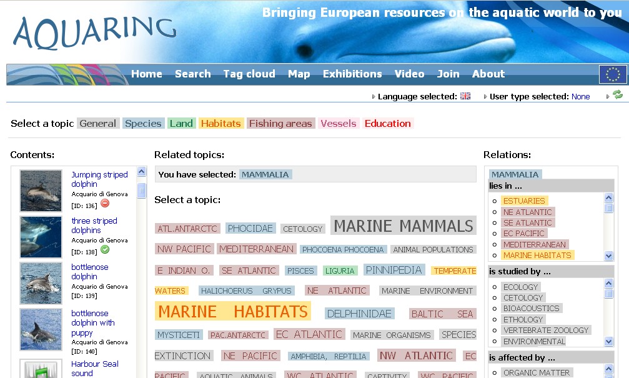The height and width of the screenshot is (378, 629).
Task: Click the green refresh arrows icon
Action: point(618,95)
